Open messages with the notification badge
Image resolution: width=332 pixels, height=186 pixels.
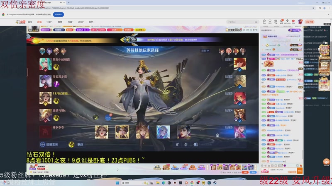[x=282, y=21]
